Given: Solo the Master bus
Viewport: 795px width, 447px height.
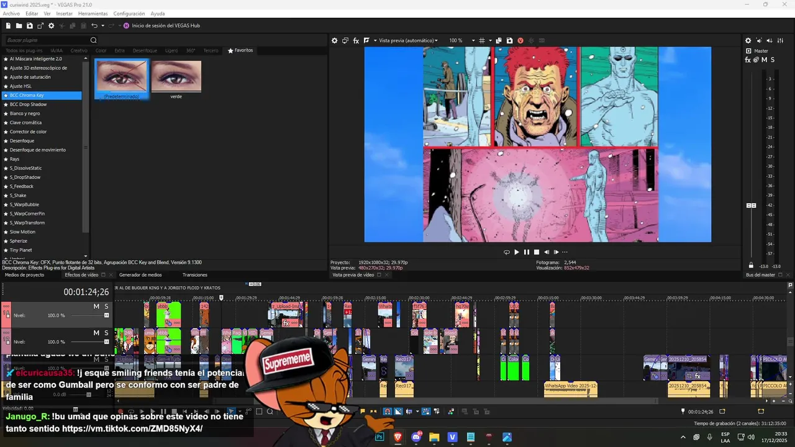Looking at the screenshot, I should pyautogui.click(x=772, y=60).
